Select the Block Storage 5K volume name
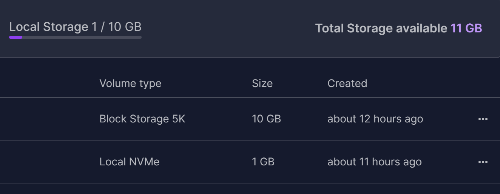500x194 pixels. click(x=142, y=119)
